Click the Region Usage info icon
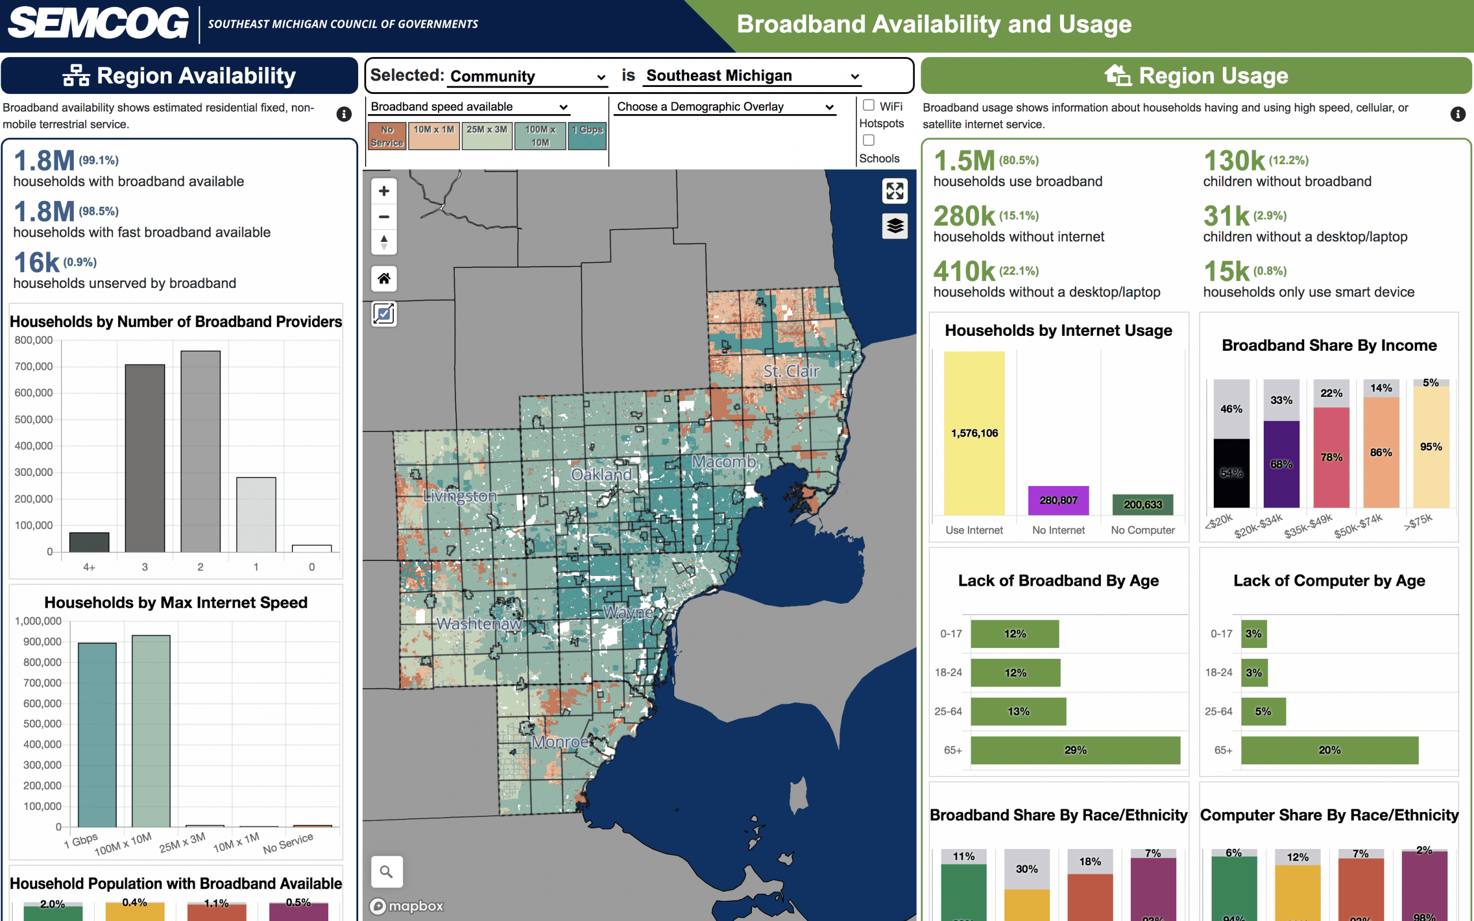The height and width of the screenshot is (921, 1474). 1459,114
